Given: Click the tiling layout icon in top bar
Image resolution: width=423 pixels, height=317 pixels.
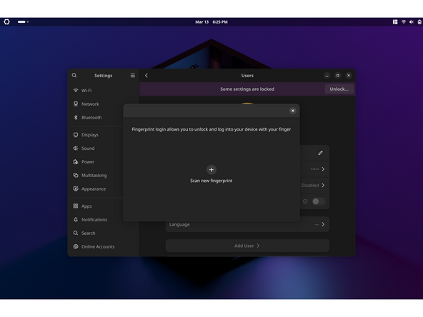Looking at the screenshot, I should click(395, 22).
